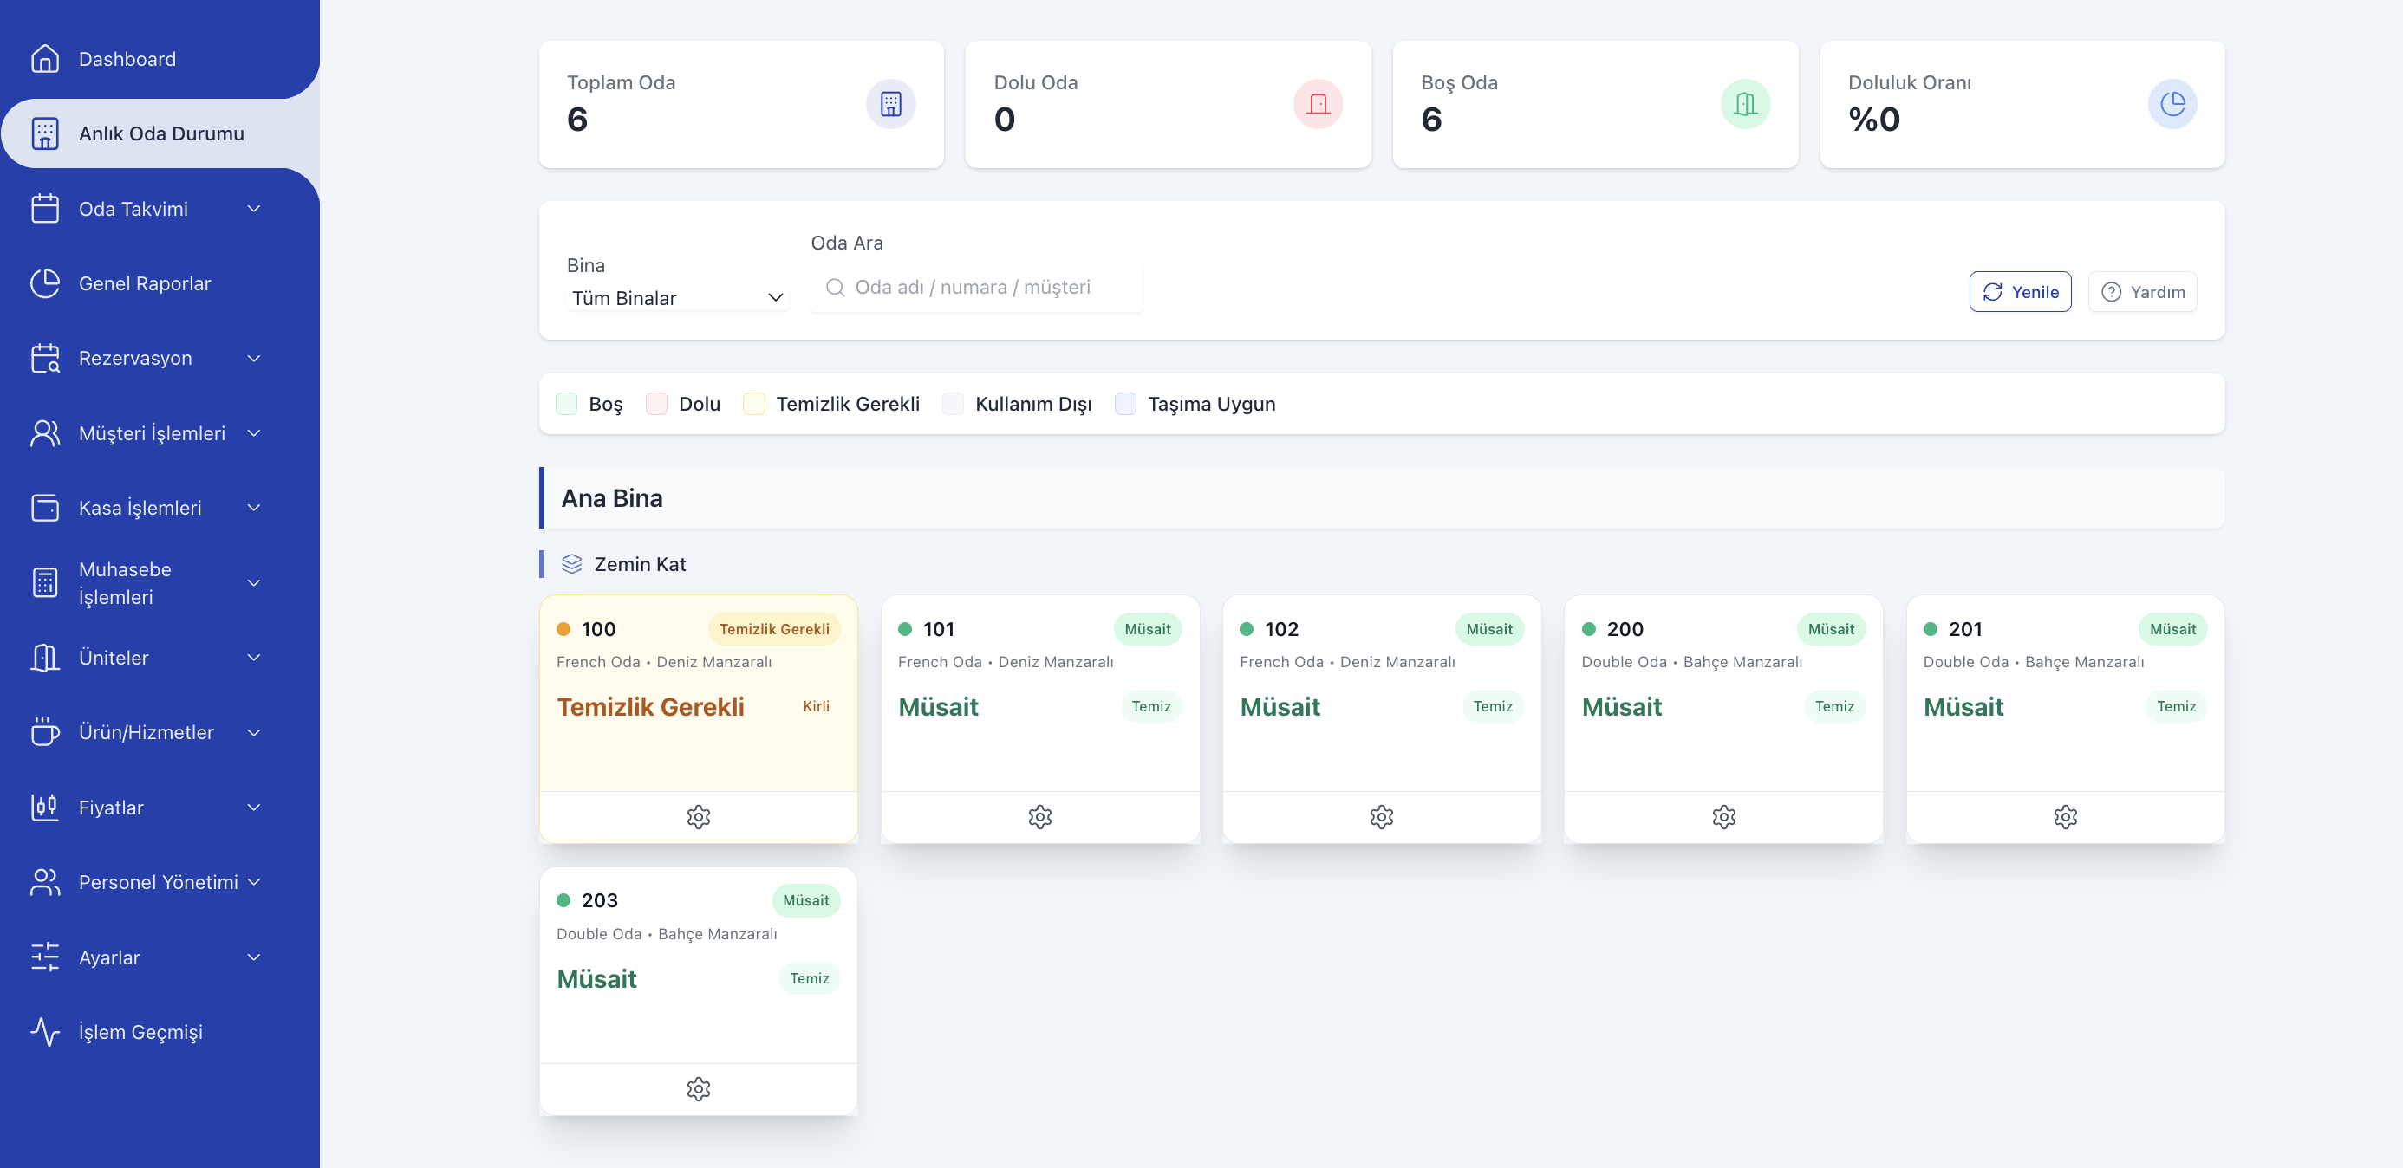Image resolution: width=2403 pixels, height=1168 pixels.
Task: Click the Boş Oda green door icon
Action: [x=1744, y=103]
